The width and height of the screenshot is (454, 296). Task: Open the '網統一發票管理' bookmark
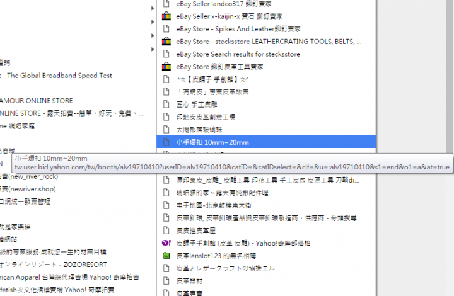[x=25, y=202]
